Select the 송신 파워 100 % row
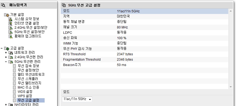239x106 pixels. [x=144, y=38]
